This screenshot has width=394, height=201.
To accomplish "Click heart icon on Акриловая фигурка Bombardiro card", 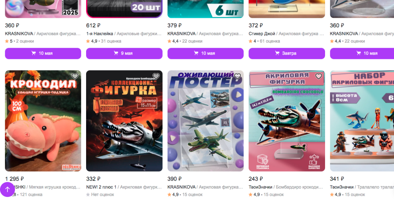I will [x=318, y=76].
